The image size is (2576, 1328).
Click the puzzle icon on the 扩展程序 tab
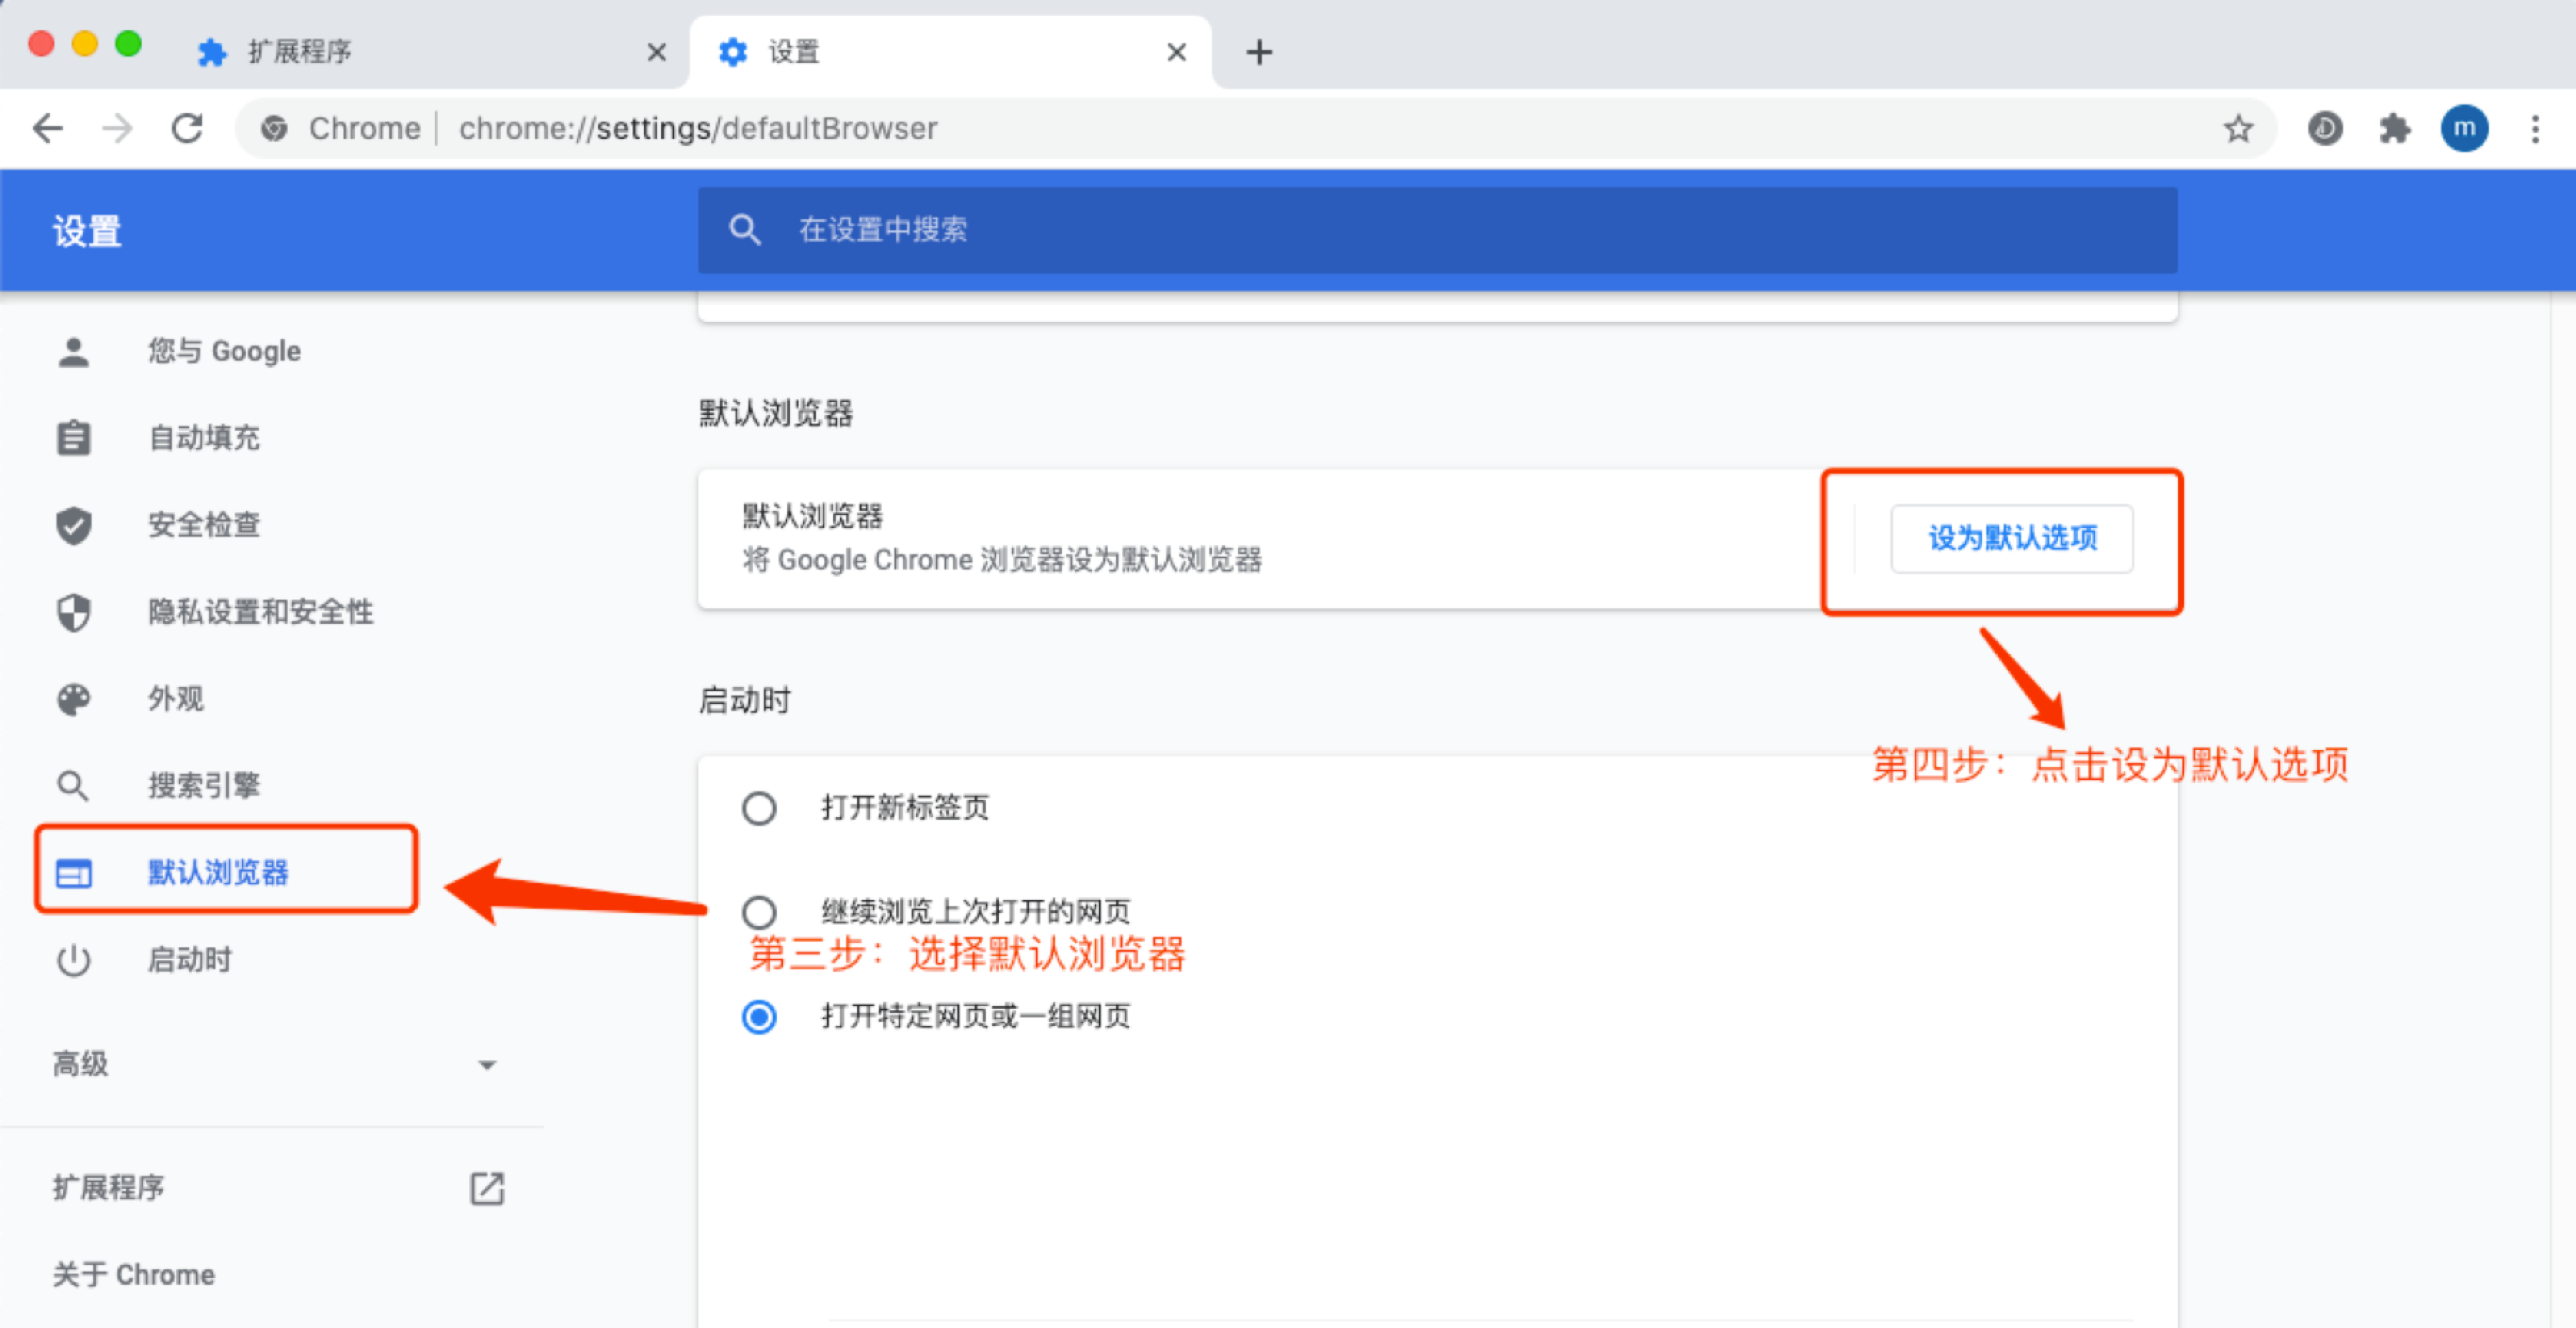[x=212, y=52]
